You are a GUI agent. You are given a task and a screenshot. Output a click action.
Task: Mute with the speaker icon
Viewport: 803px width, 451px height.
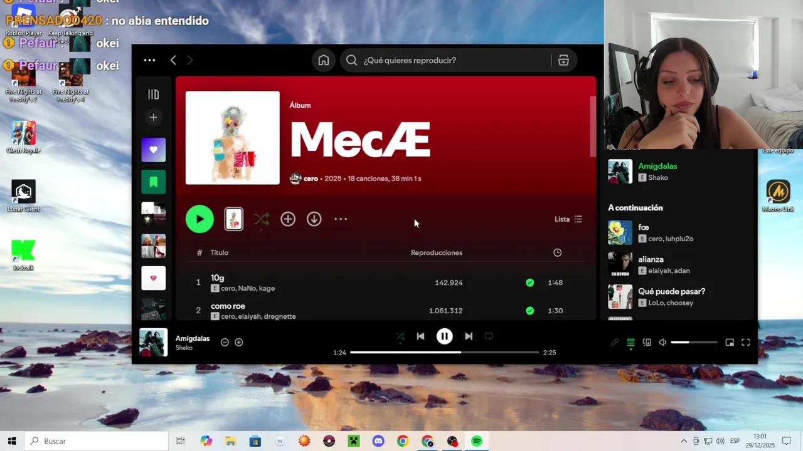point(662,343)
